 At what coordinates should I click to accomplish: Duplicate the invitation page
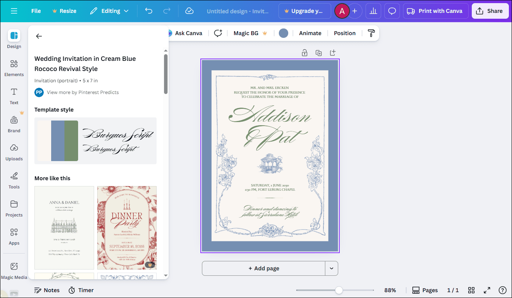tap(318, 52)
